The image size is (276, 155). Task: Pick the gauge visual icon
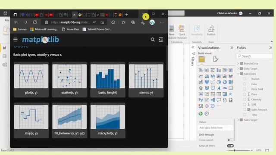coord(225,88)
